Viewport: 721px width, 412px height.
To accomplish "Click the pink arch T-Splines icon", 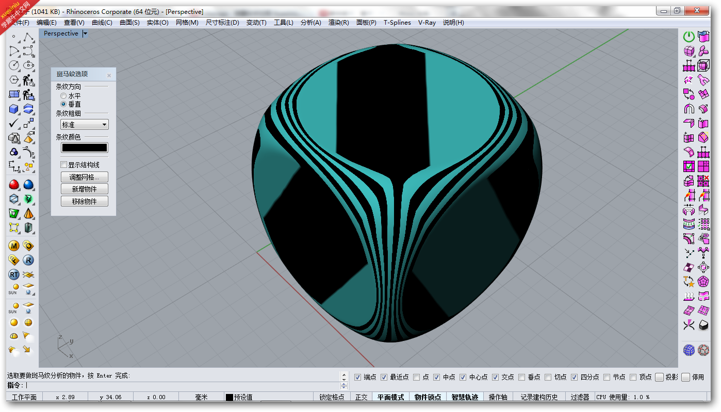I will pos(689,109).
